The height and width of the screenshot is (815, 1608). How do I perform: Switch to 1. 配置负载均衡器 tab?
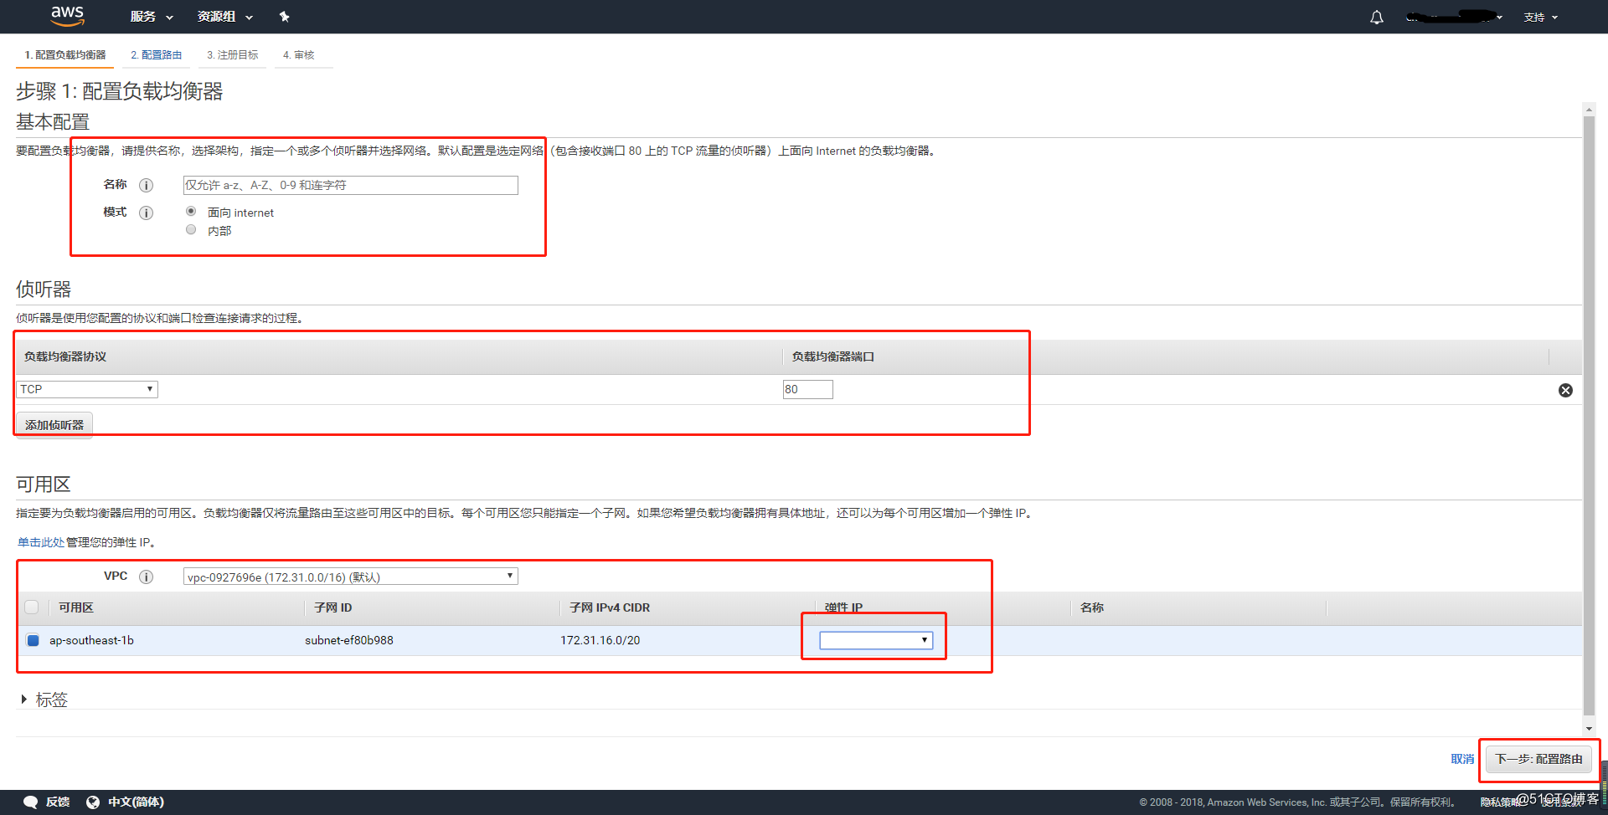tap(65, 55)
